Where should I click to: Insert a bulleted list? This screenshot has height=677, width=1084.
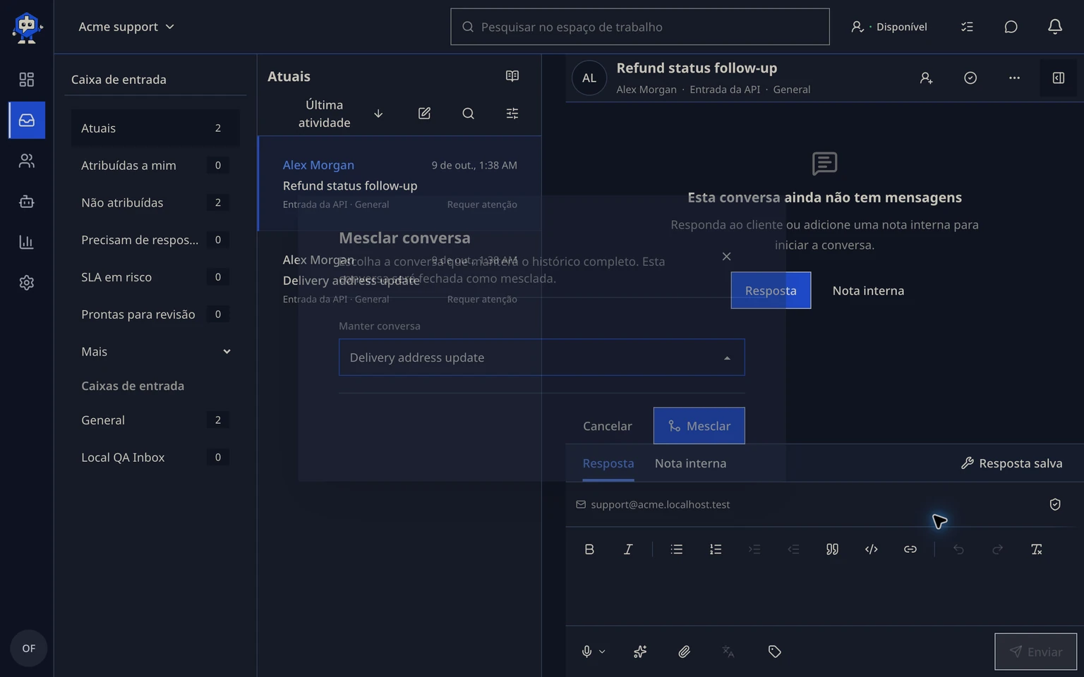click(677, 549)
